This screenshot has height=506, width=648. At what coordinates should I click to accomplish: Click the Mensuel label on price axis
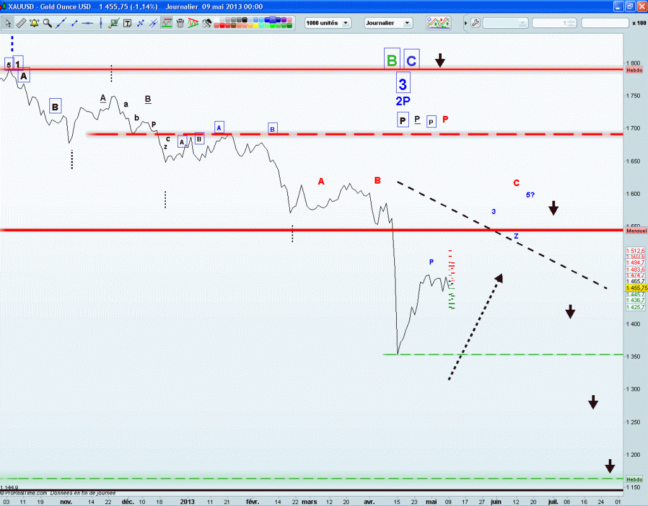point(635,231)
